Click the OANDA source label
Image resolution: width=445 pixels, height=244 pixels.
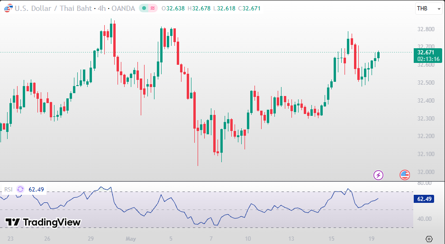pos(123,9)
